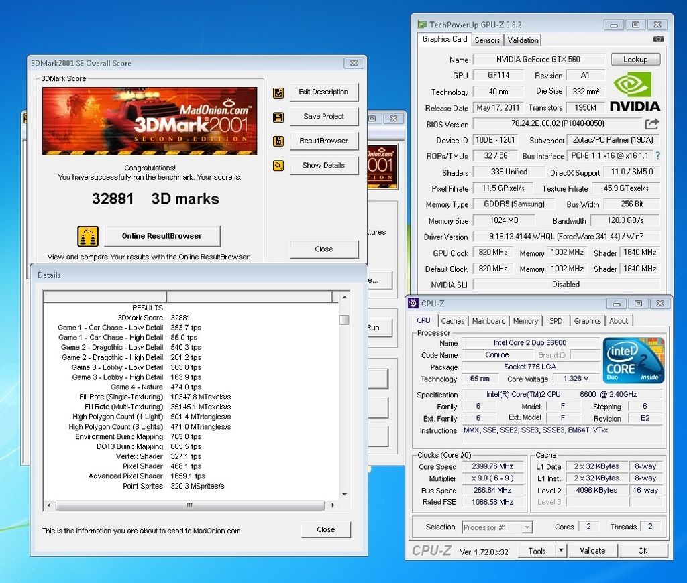Click the CPU-Z title bar icon
The height and width of the screenshot is (583, 687).
[x=413, y=303]
